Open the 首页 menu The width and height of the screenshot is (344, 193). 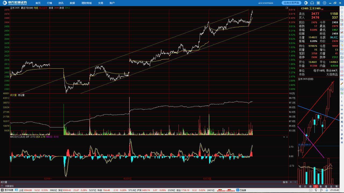[x=38, y=3]
